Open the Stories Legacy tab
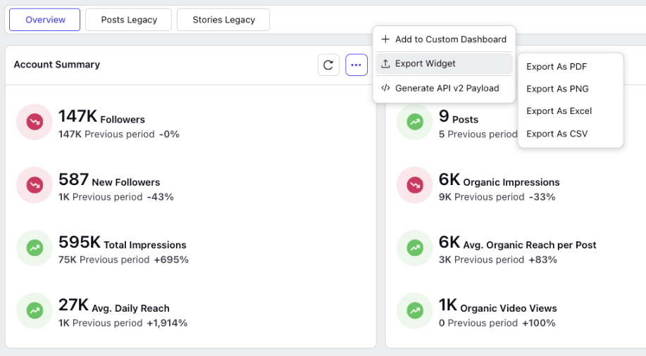Screen dimensions: 646x356 [x=223, y=20]
